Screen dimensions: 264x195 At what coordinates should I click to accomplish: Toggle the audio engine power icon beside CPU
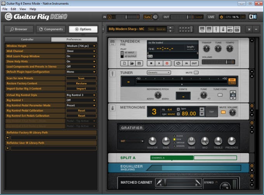pos(221,17)
